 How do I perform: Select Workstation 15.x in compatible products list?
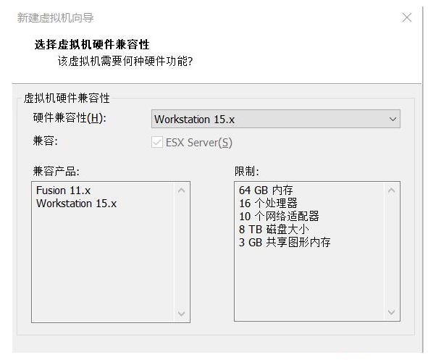click(x=76, y=204)
